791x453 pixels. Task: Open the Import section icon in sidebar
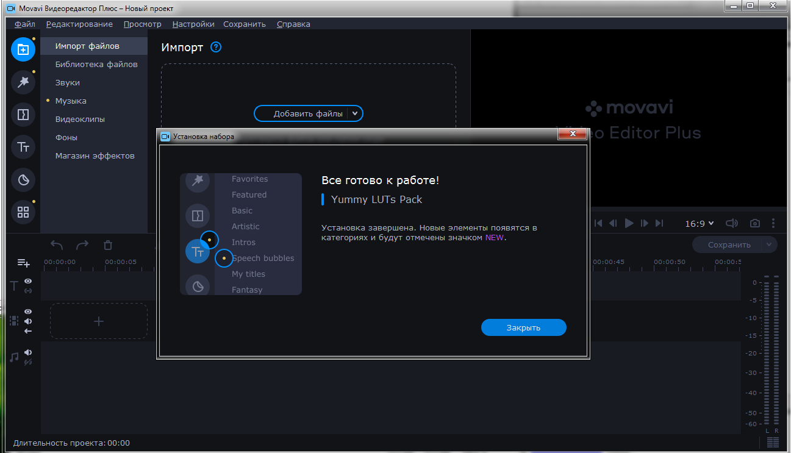pos(23,49)
